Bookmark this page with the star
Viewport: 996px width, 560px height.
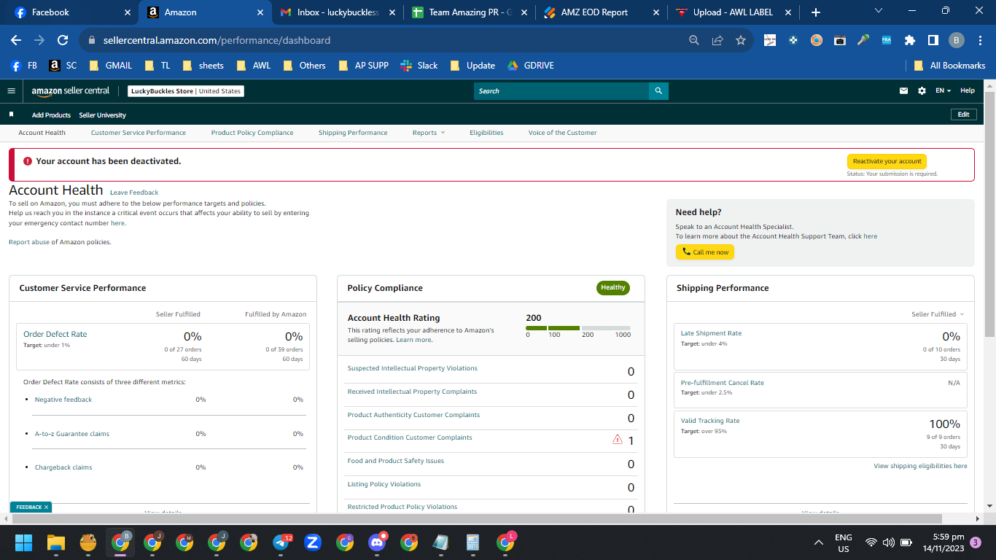pos(741,41)
